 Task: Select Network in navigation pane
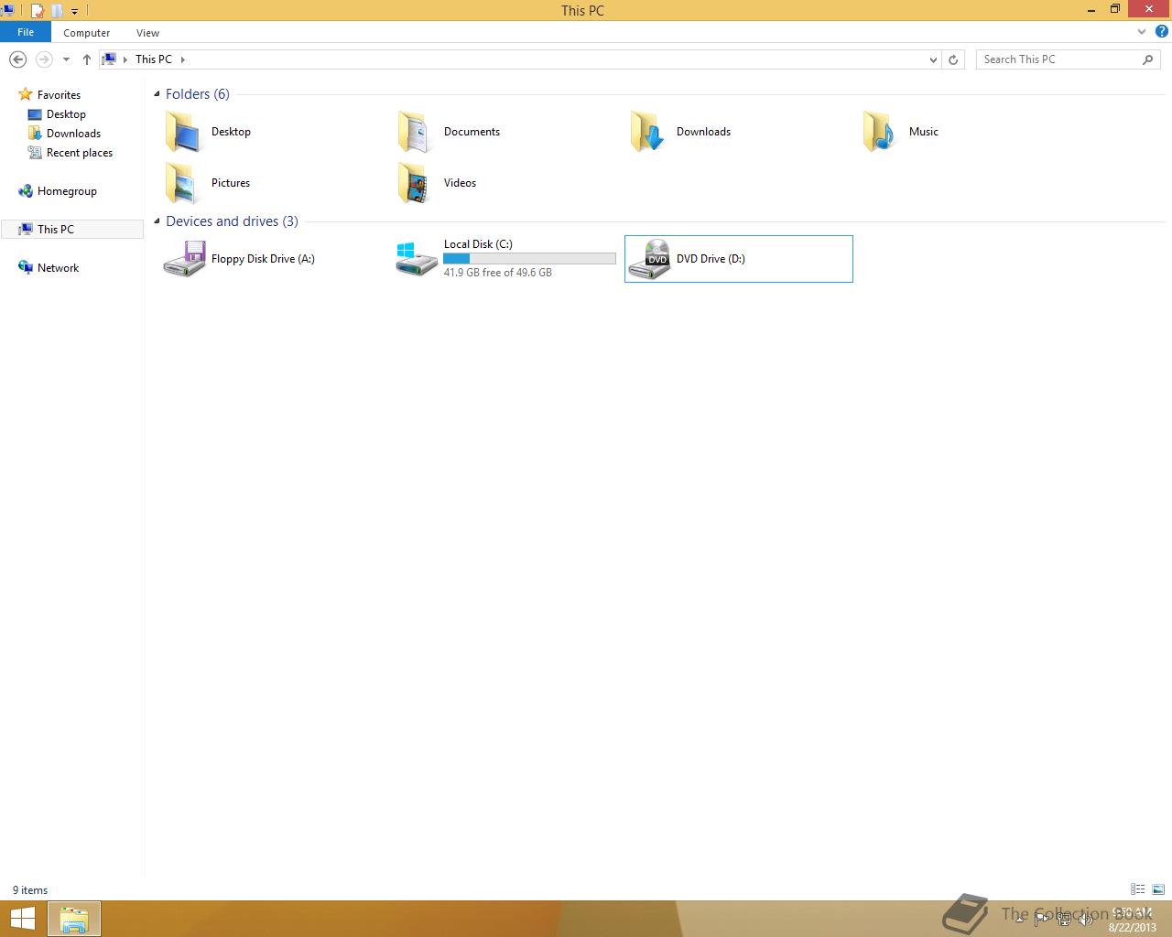[x=58, y=268]
